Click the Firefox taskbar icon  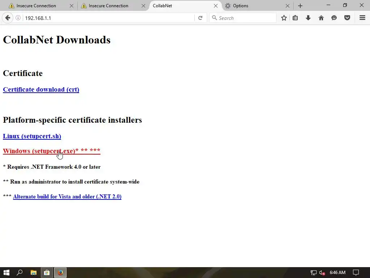(60, 273)
